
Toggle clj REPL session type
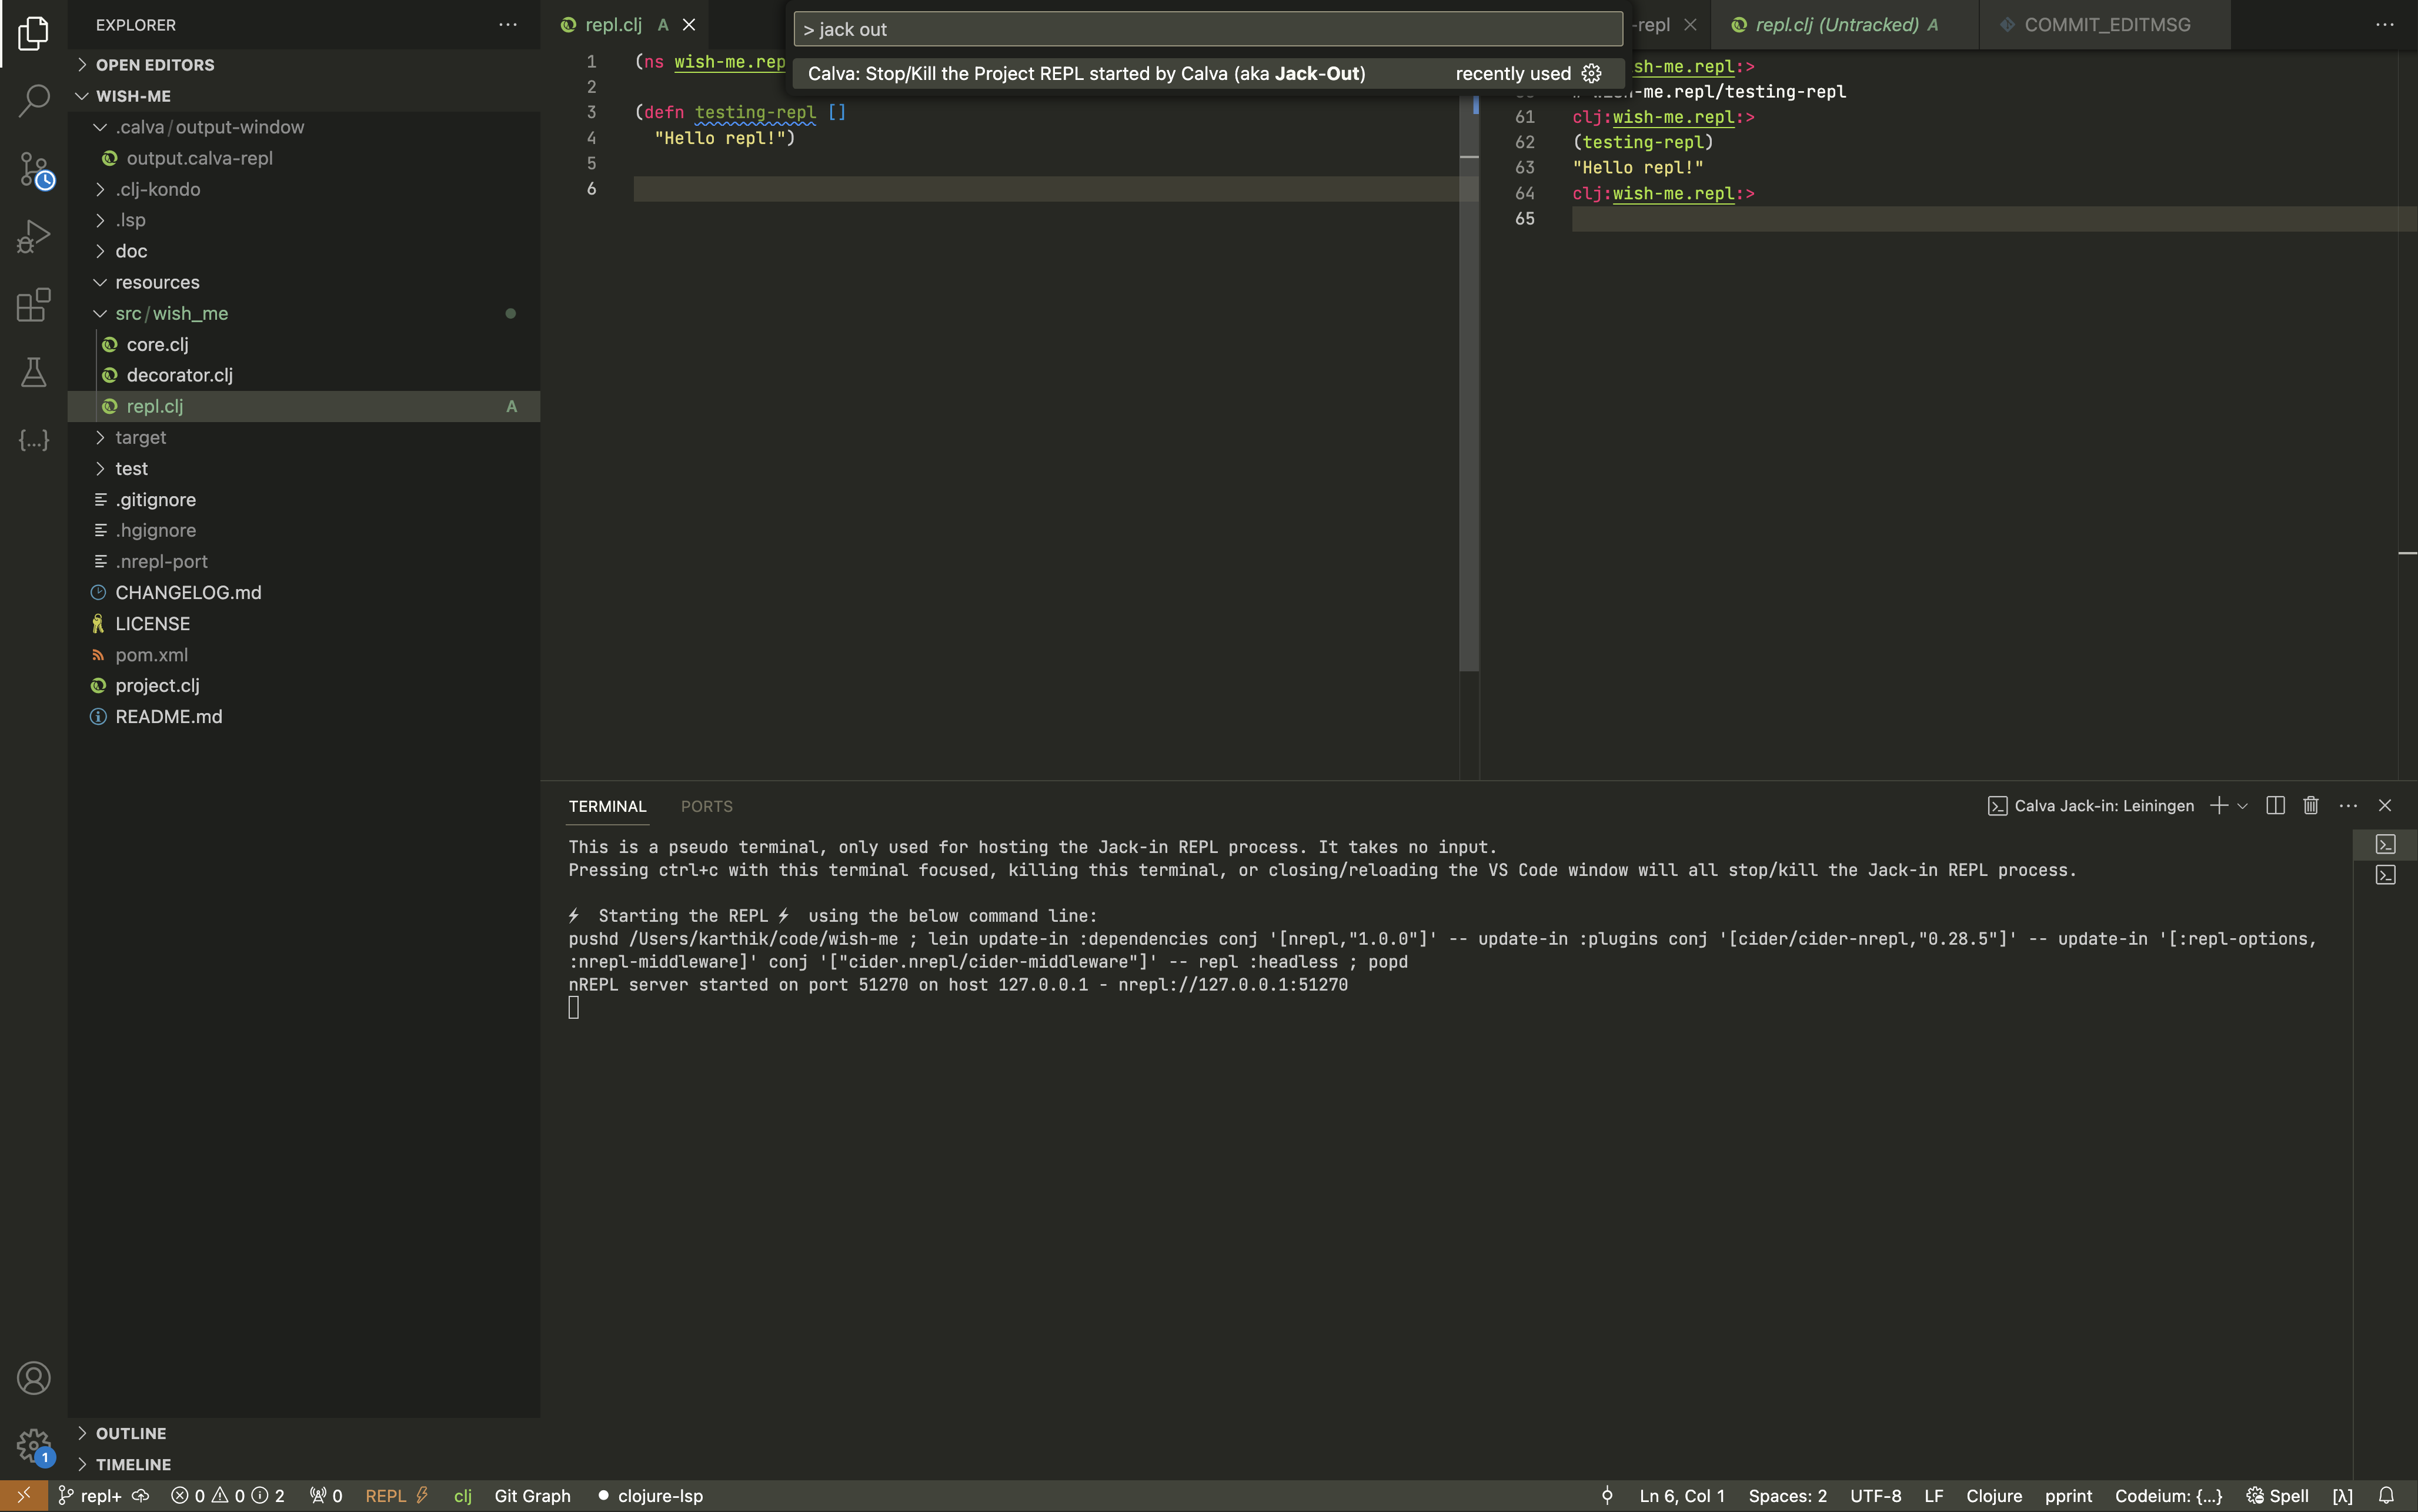pos(462,1496)
